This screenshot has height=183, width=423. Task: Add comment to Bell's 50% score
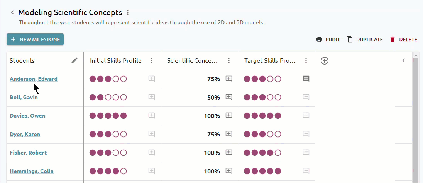click(229, 97)
